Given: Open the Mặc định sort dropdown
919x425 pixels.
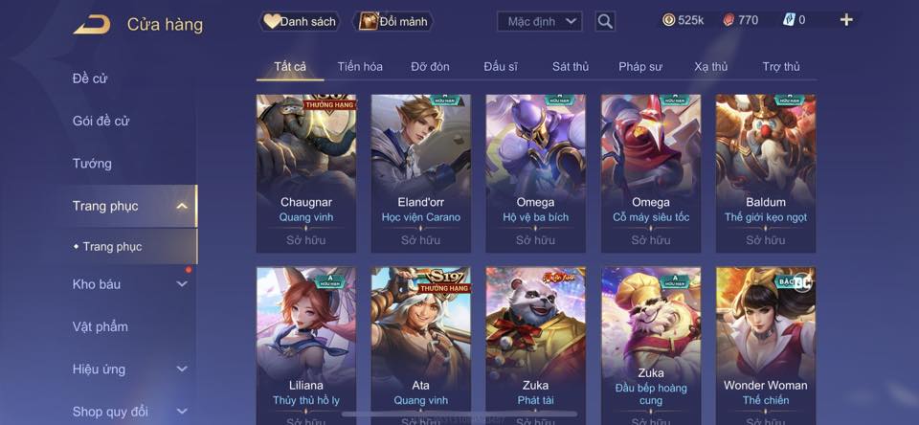Looking at the screenshot, I should tap(539, 22).
